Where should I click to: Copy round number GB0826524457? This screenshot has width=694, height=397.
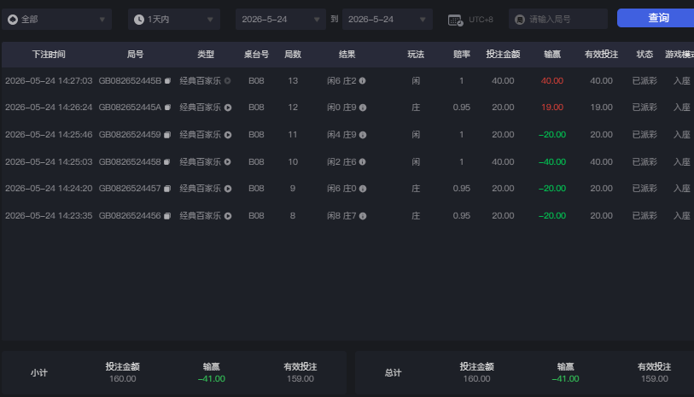tap(167, 189)
